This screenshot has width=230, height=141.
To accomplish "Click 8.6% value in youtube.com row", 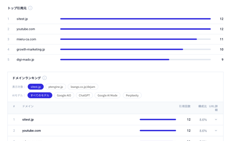I will pos(203,131).
